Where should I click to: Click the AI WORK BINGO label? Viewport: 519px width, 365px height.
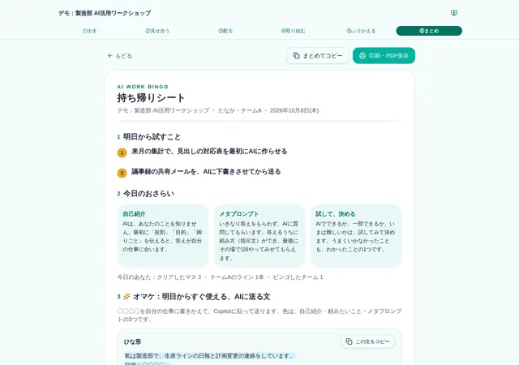tap(143, 87)
